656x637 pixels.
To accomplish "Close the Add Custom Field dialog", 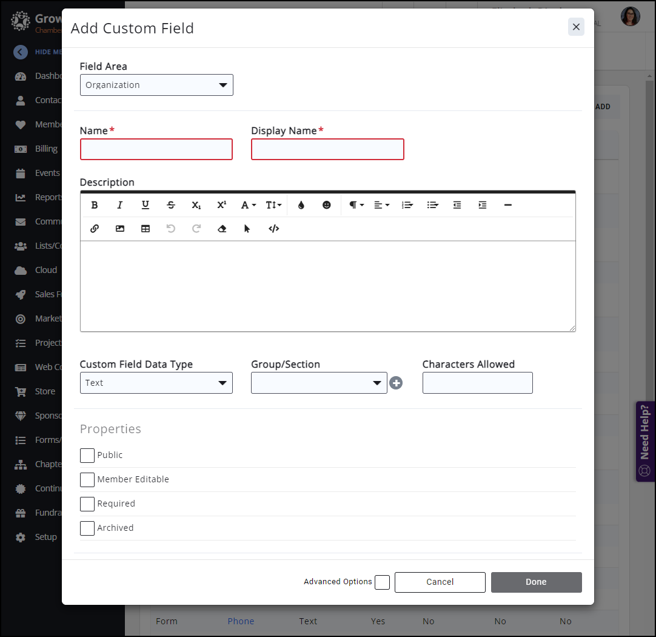I will pyautogui.click(x=576, y=27).
